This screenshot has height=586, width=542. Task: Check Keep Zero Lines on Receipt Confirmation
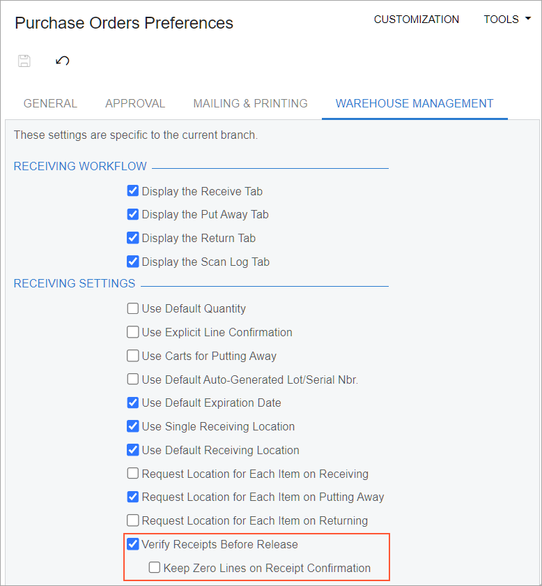tap(155, 568)
